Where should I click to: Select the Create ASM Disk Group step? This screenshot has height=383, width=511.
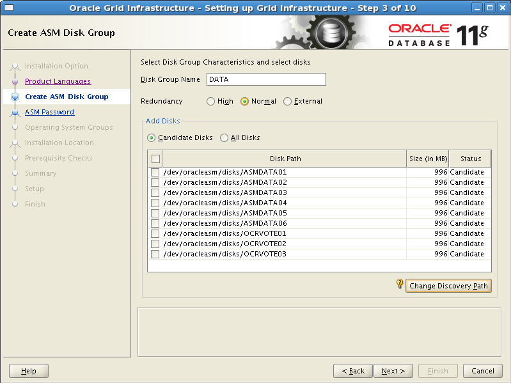point(67,97)
